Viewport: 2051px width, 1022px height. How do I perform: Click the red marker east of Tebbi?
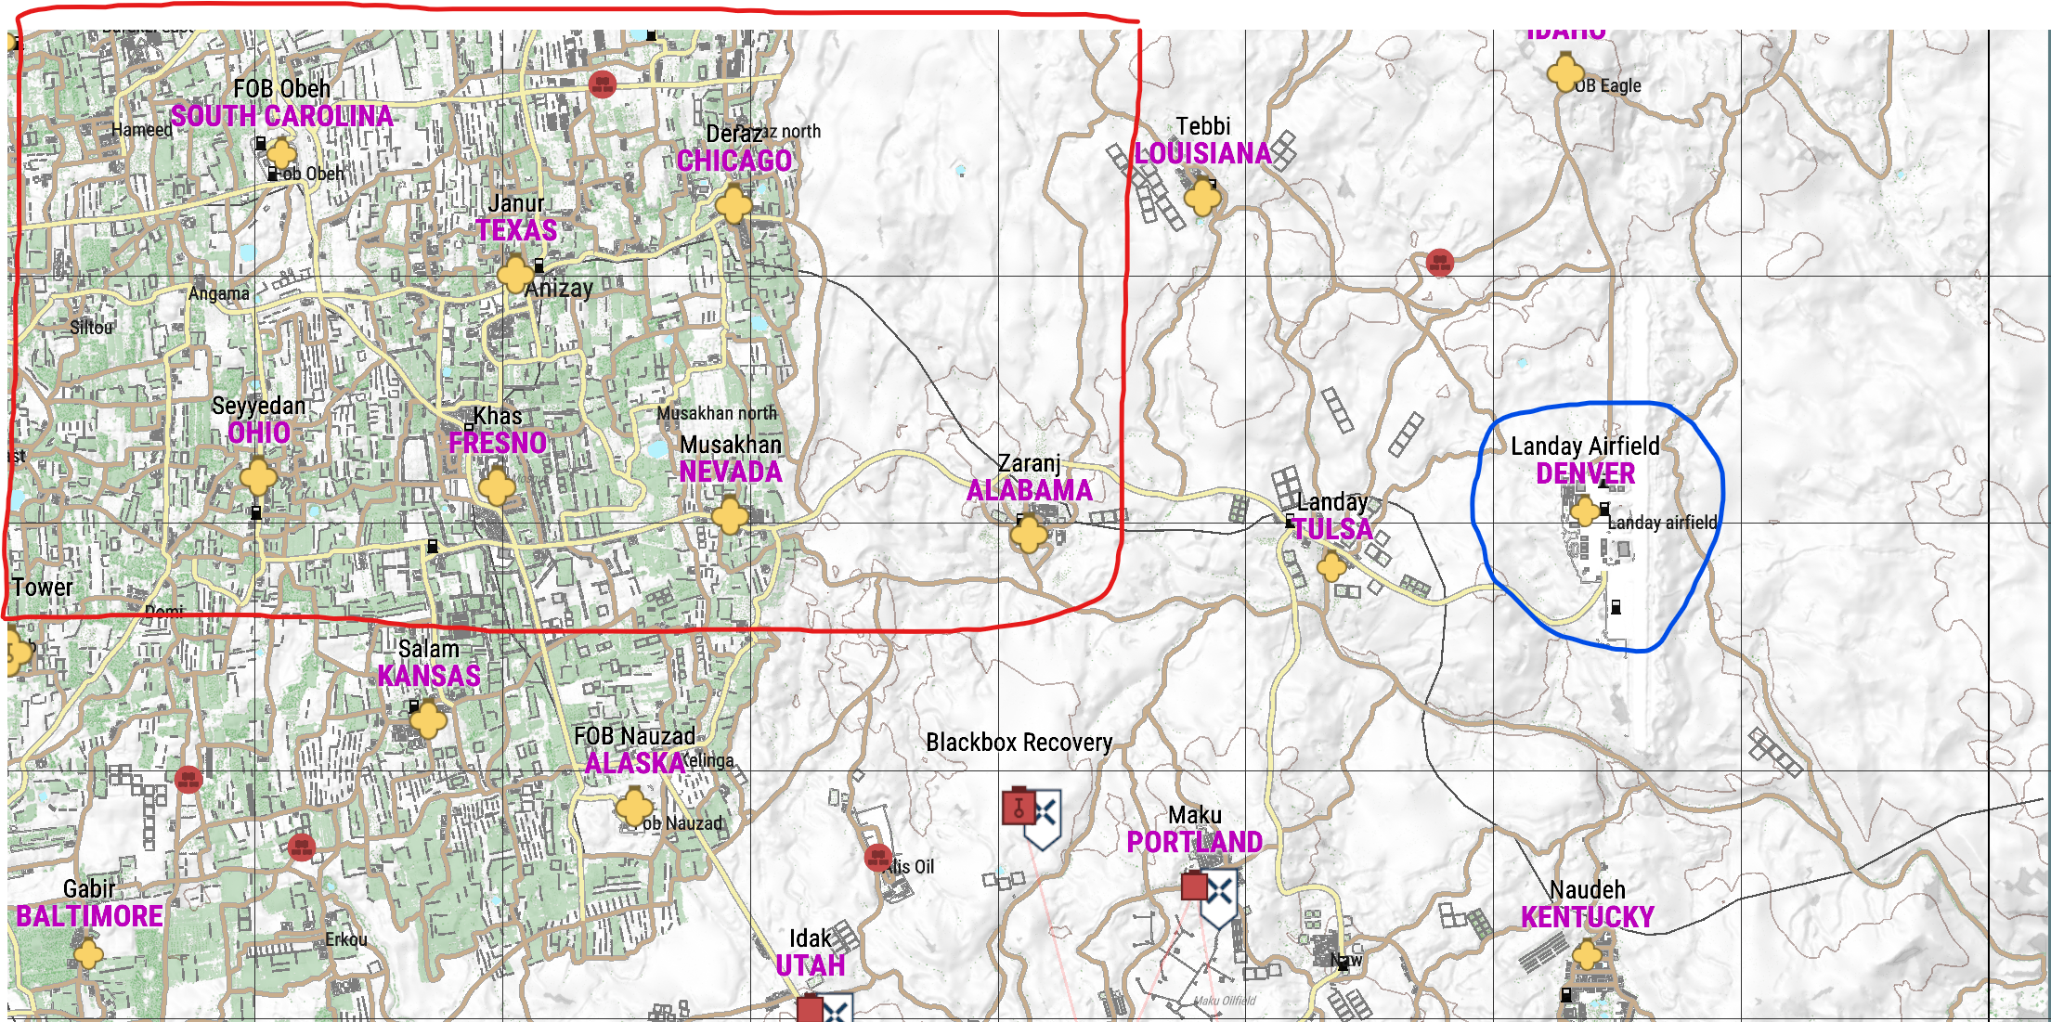[1439, 262]
